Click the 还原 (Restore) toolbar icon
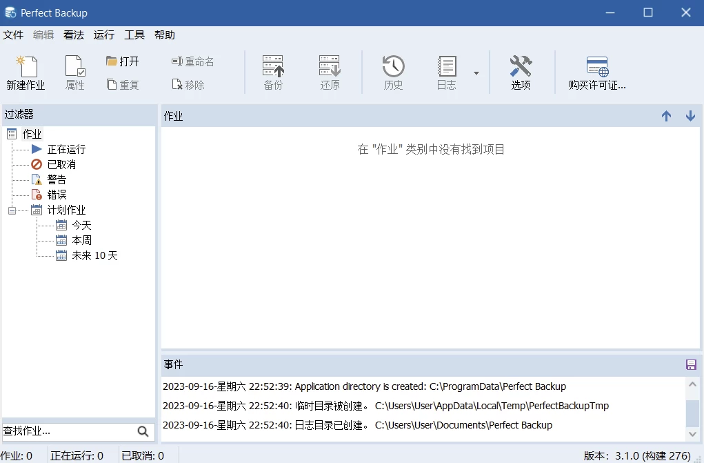This screenshot has width=704, height=463. coord(330,71)
